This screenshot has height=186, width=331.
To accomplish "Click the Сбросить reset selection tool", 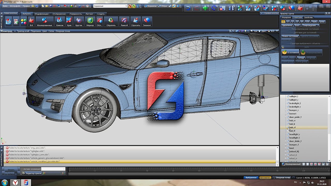I will pos(136,22).
